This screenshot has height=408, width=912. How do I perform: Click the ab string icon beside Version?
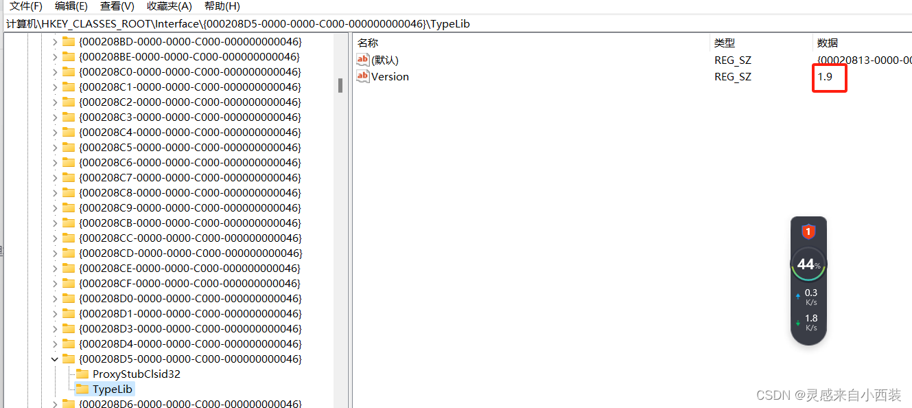coord(363,76)
